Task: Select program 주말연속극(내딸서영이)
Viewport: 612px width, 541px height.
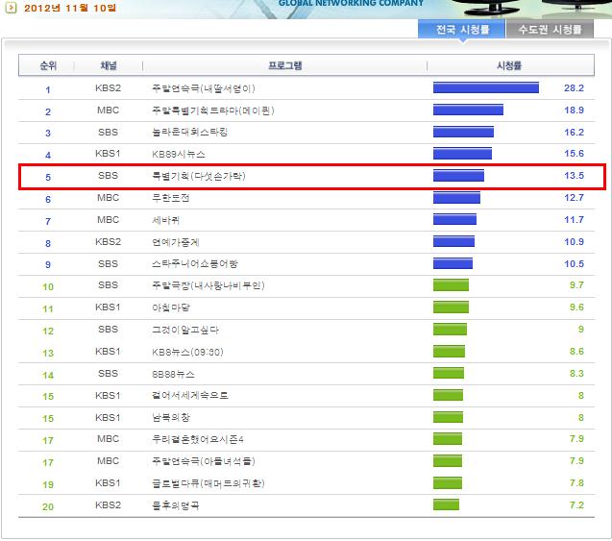Action: 204,88
